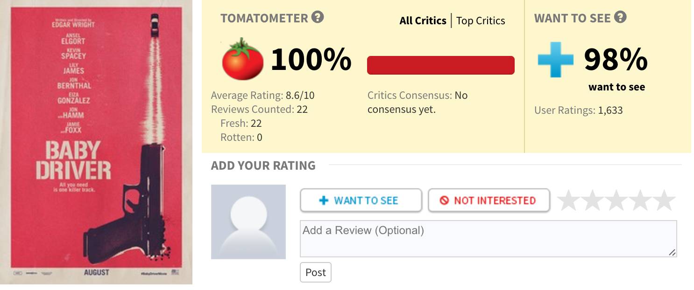Open the Want to See help icon
This screenshot has height=290, width=694.
[620, 18]
